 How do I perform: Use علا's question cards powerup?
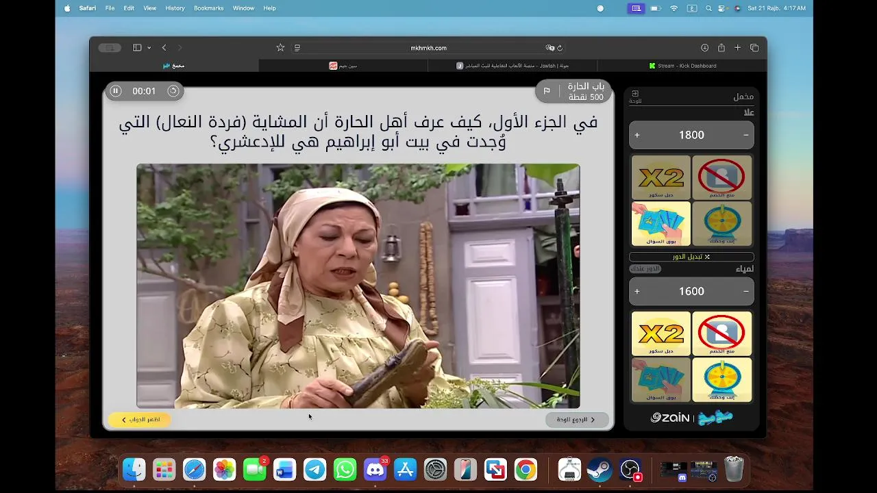(x=661, y=223)
